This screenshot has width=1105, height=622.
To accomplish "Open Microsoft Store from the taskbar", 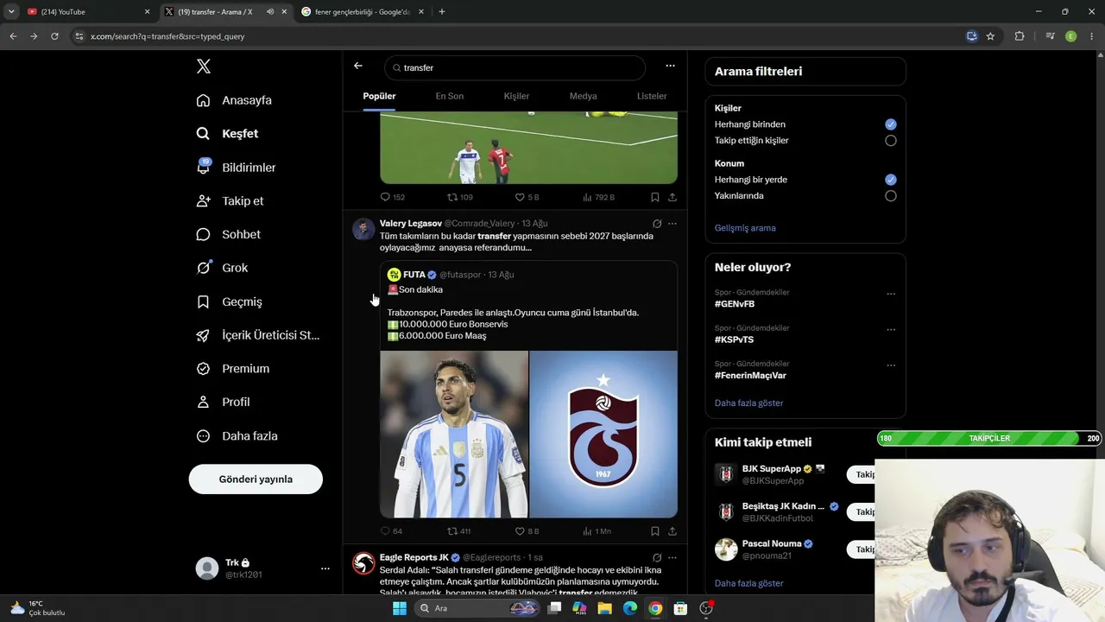I will [680, 608].
